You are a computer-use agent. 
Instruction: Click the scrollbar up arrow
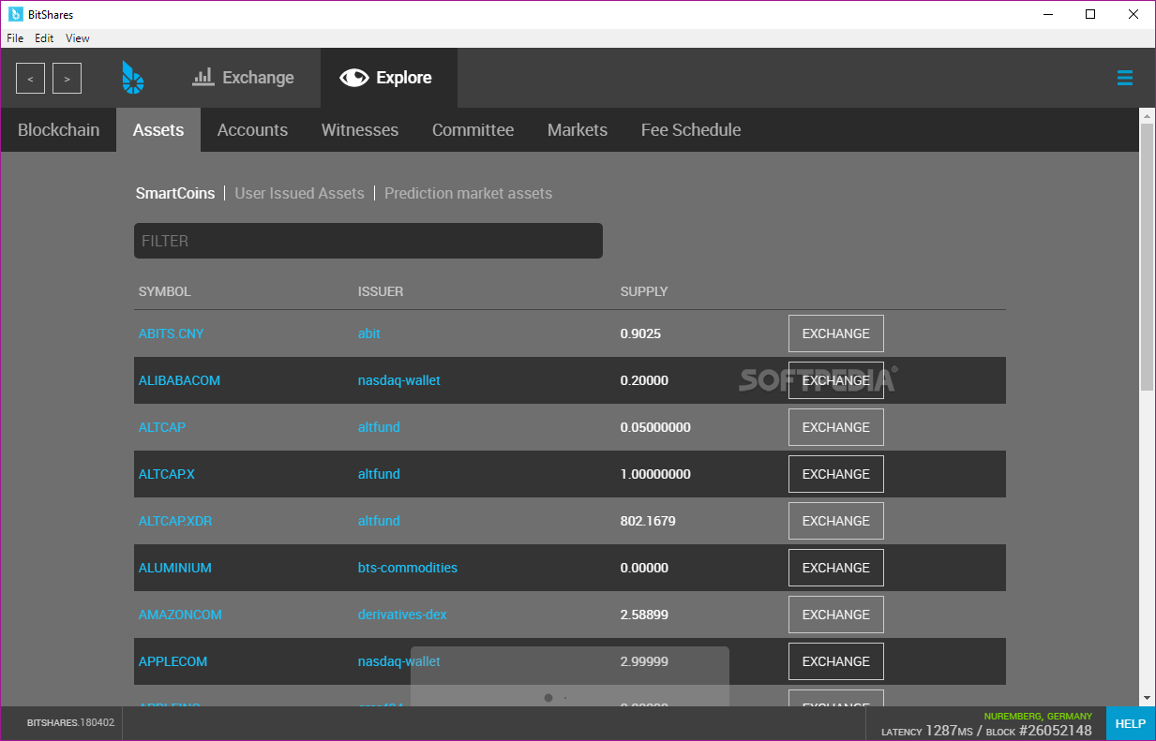(1148, 115)
